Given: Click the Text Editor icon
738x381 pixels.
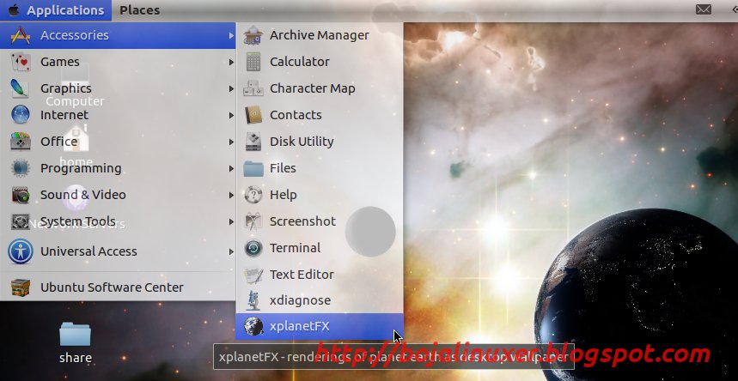Looking at the screenshot, I should (253, 275).
